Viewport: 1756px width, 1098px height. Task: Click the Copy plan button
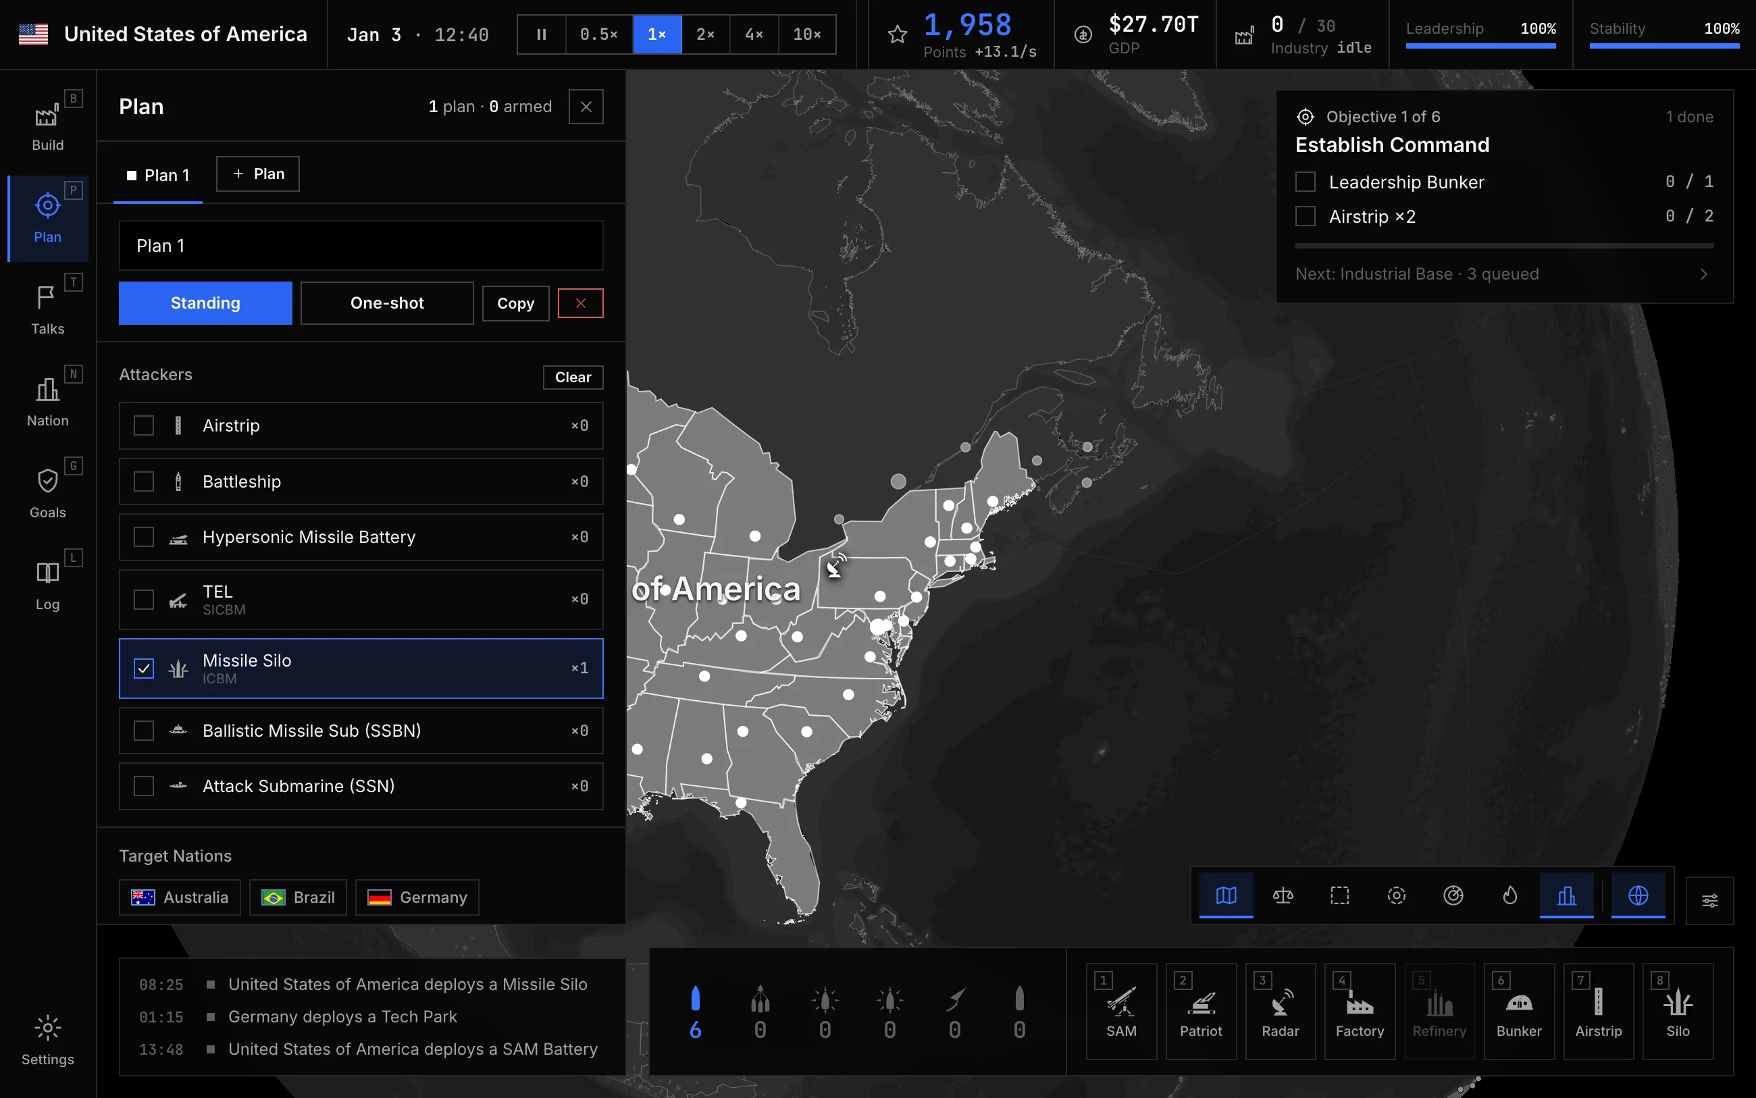(x=515, y=303)
